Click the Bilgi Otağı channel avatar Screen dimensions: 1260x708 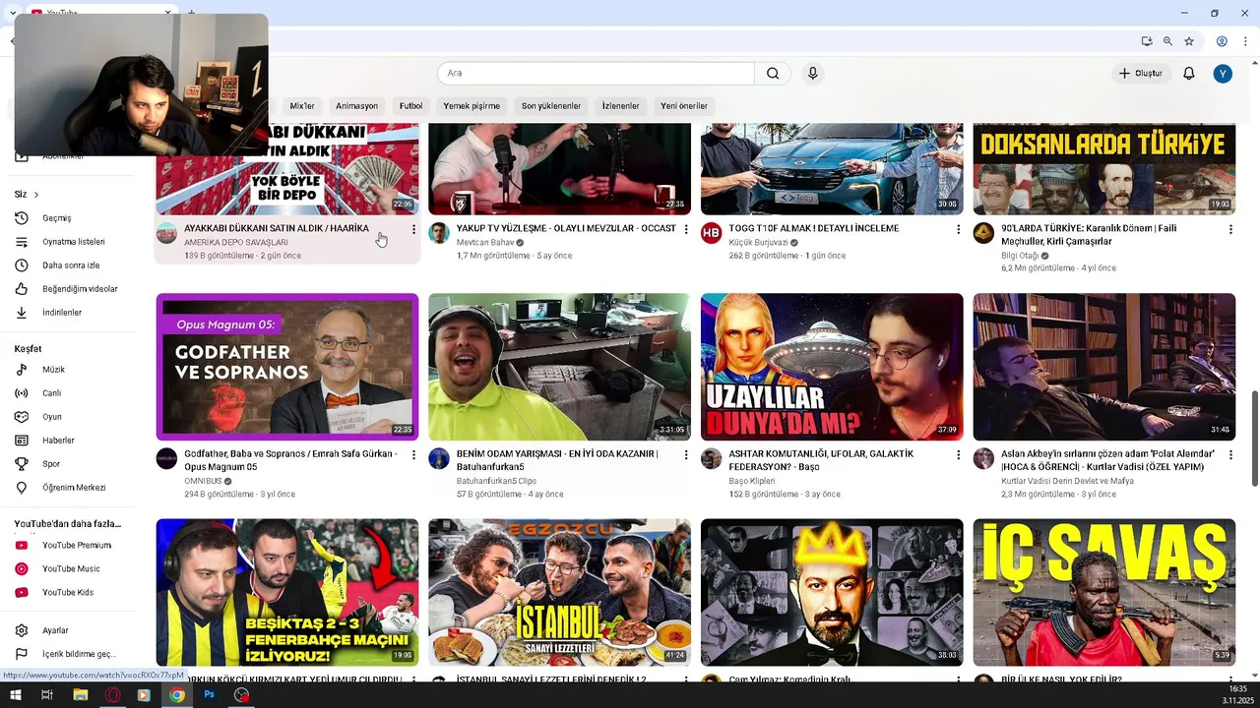(983, 233)
